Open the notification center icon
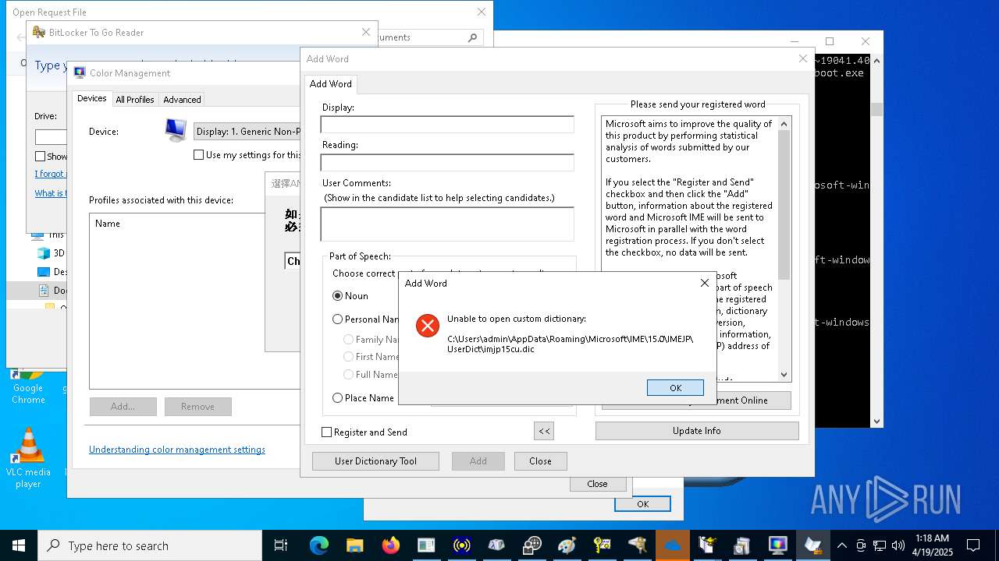999x561 pixels. point(973,545)
